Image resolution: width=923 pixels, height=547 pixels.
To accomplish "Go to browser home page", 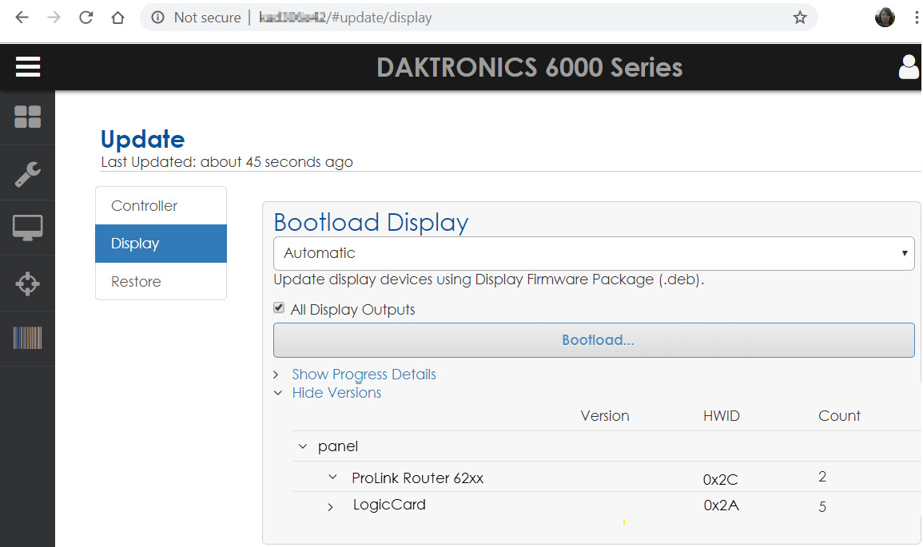I will pyautogui.click(x=118, y=18).
